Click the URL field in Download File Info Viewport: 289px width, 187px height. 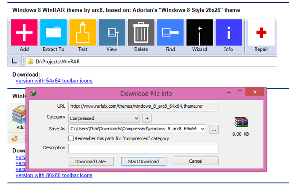tap(144, 106)
